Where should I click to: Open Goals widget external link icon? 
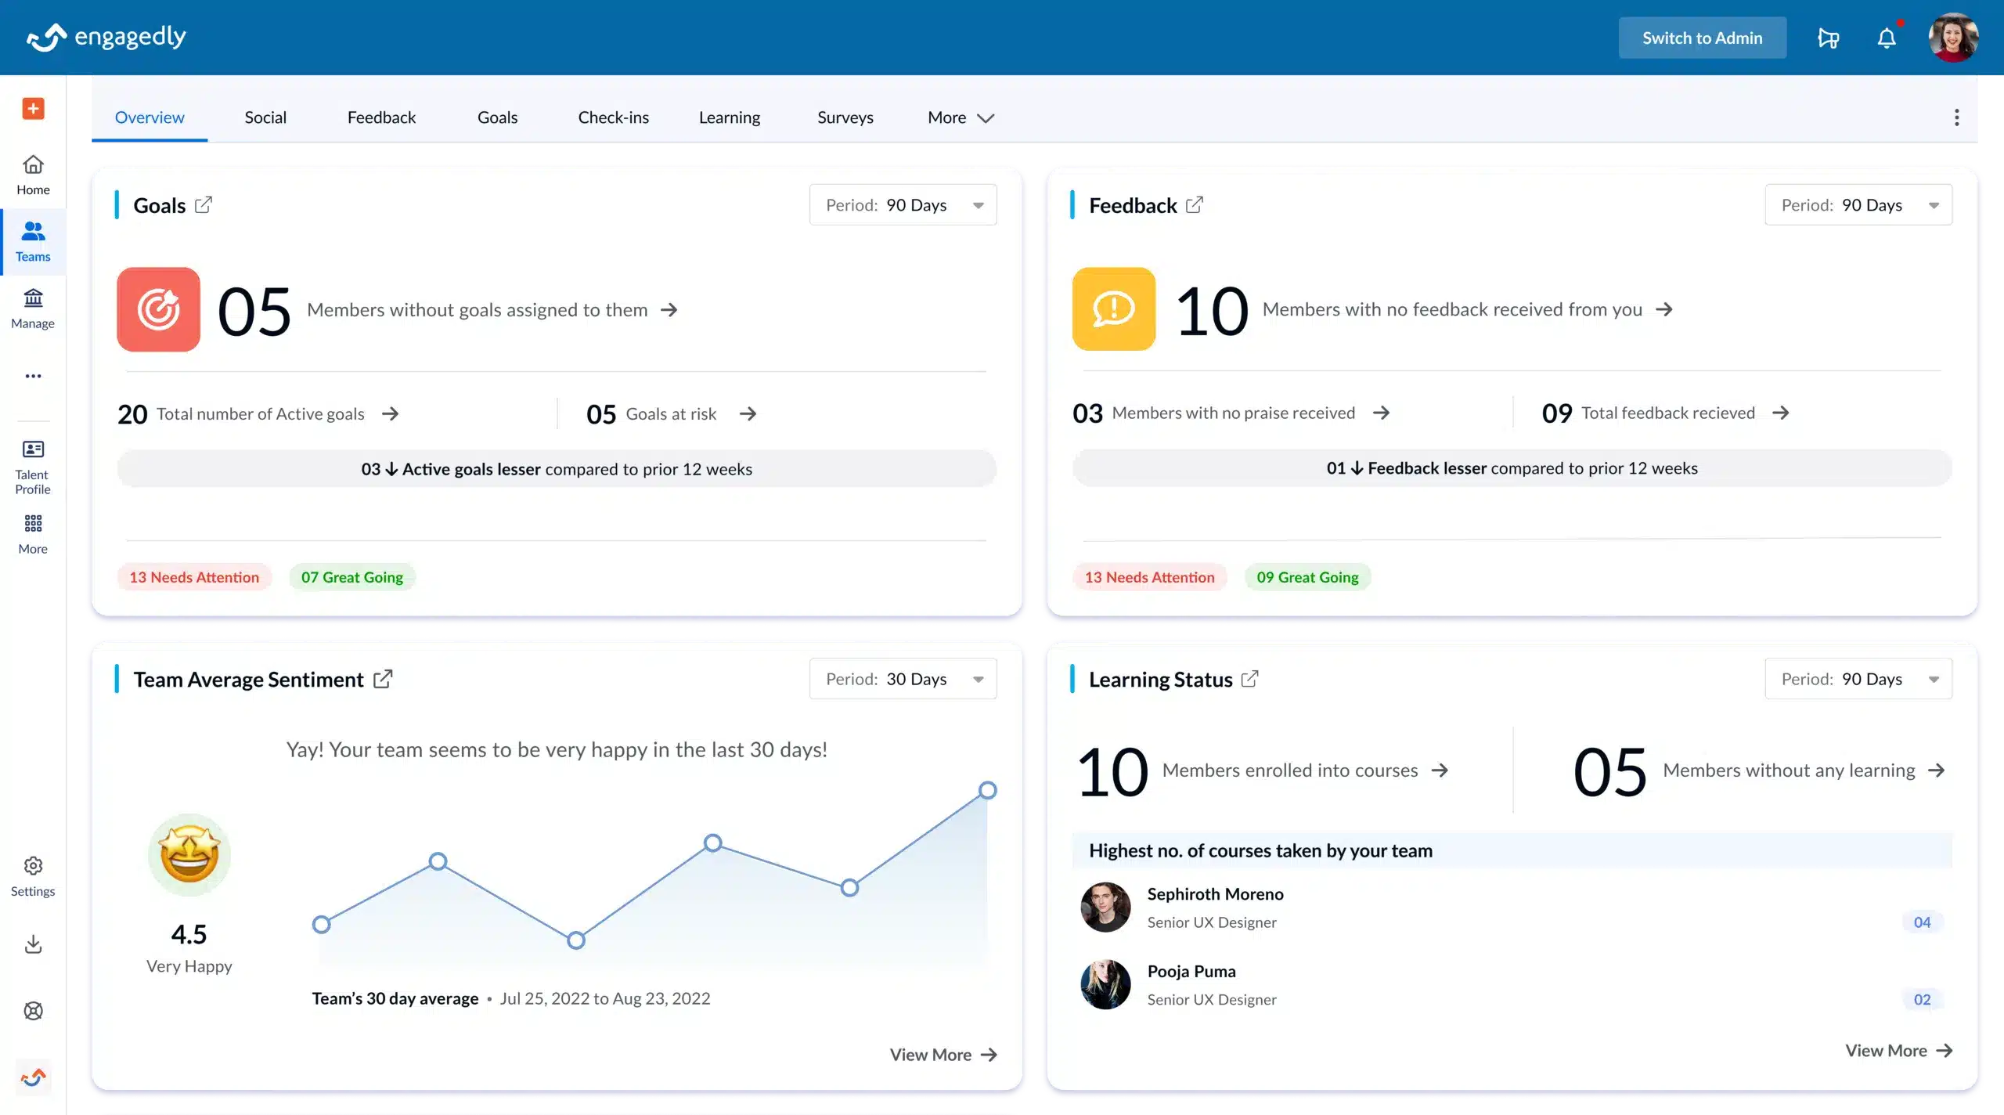[204, 205]
